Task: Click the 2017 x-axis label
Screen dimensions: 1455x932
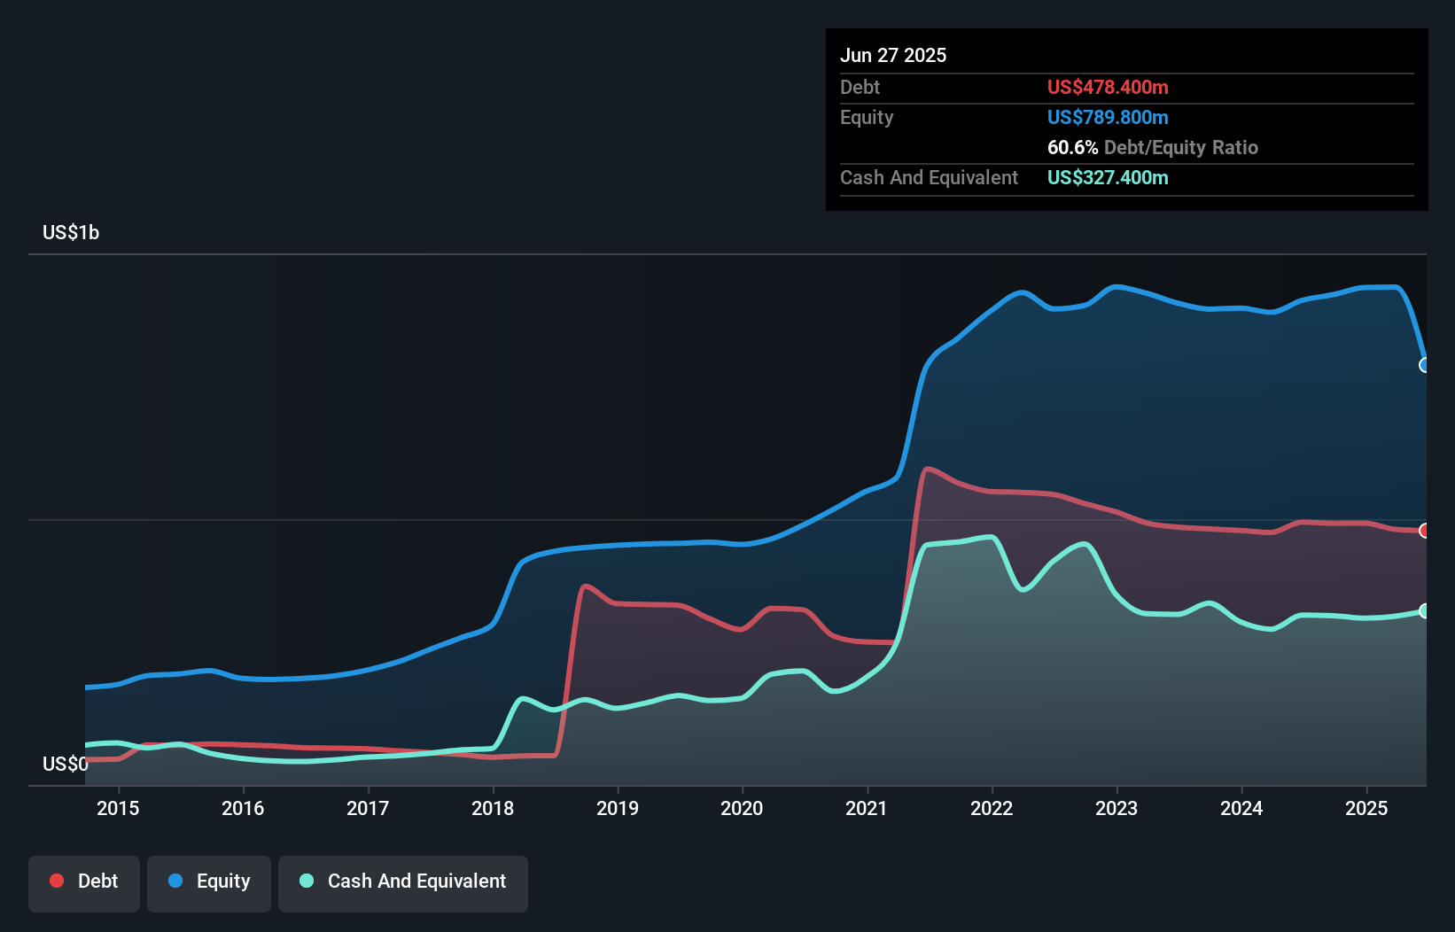Action: tap(368, 808)
